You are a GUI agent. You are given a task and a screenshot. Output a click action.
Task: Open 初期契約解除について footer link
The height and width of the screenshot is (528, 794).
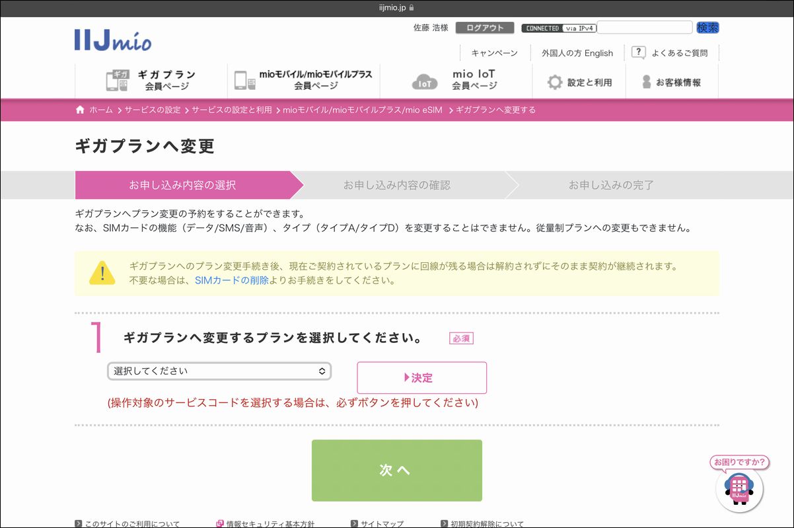pos(487,524)
